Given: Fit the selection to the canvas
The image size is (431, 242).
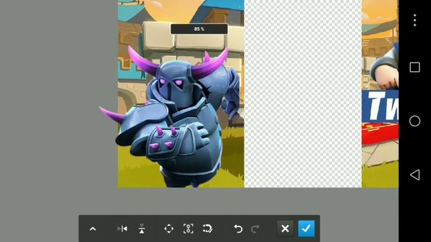Looking at the screenshot, I should [x=189, y=229].
